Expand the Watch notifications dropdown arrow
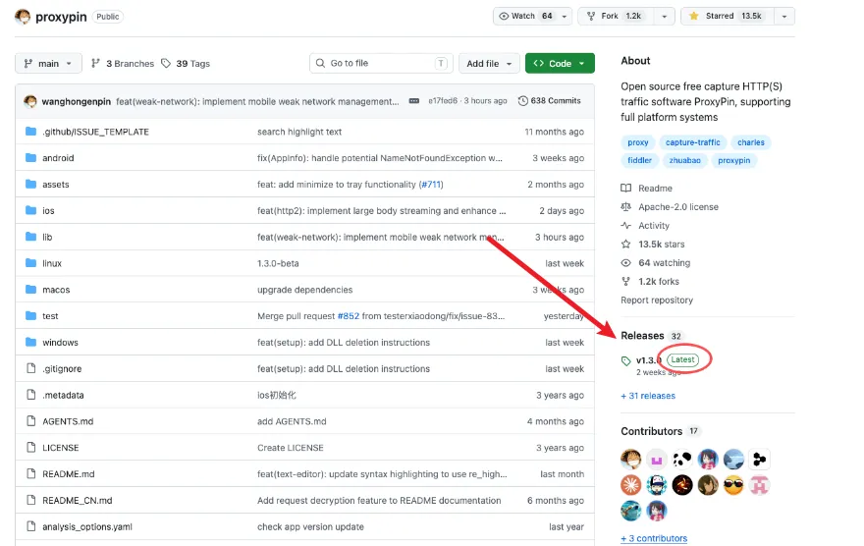Viewport: 864px width, 546px height. [565, 16]
